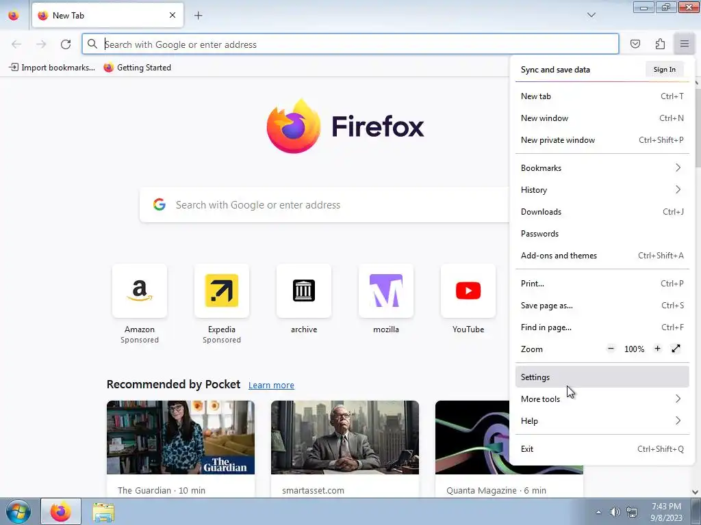Select New tab menu entry

(x=602, y=96)
